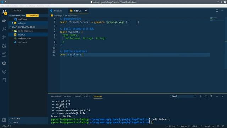Image resolution: width=227 pixels, height=128 pixels.
Task: Open editor More Actions ellipsis menu
Action: 222,11
